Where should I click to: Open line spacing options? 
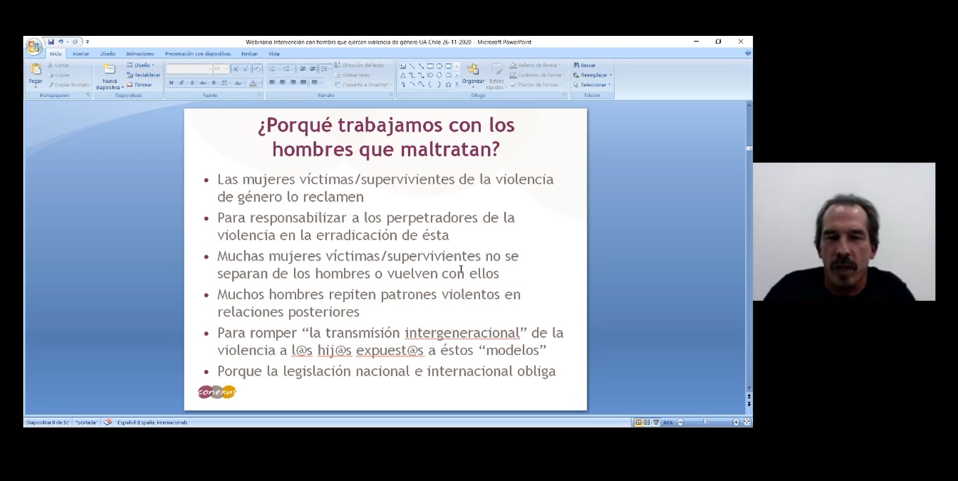[x=325, y=68]
